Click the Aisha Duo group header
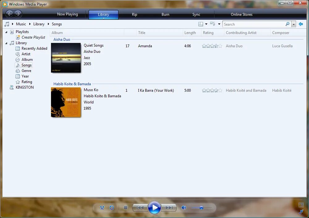This screenshot has height=218, width=309. [x=62, y=40]
